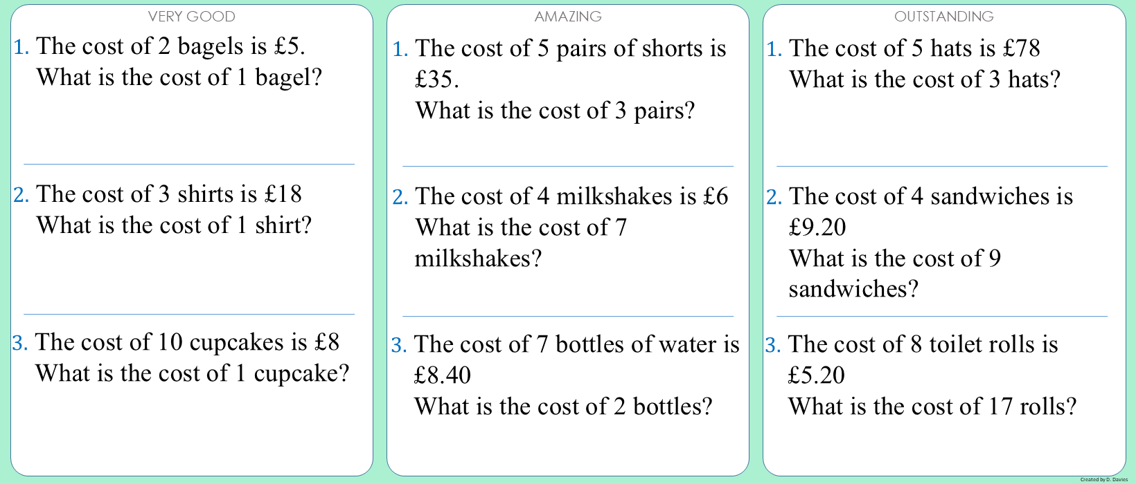Click the £5.20 toilet rolls price
Image resolution: width=1136 pixels, height=484 pixels.
click(816, 375)
